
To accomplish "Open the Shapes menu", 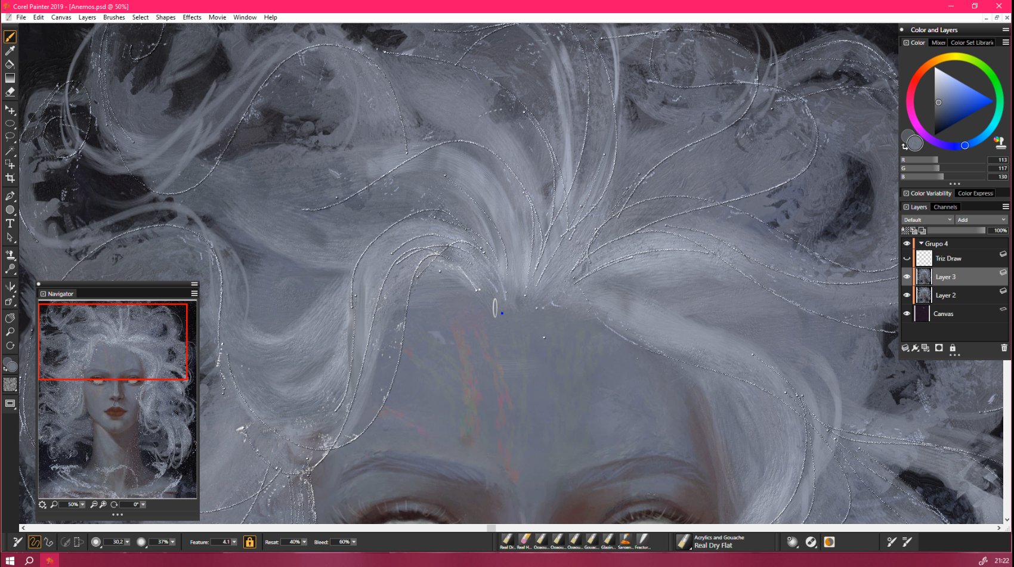I will 166,17.
